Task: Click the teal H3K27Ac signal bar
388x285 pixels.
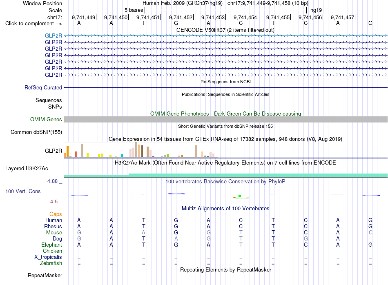Action: (x=225, y=176)
